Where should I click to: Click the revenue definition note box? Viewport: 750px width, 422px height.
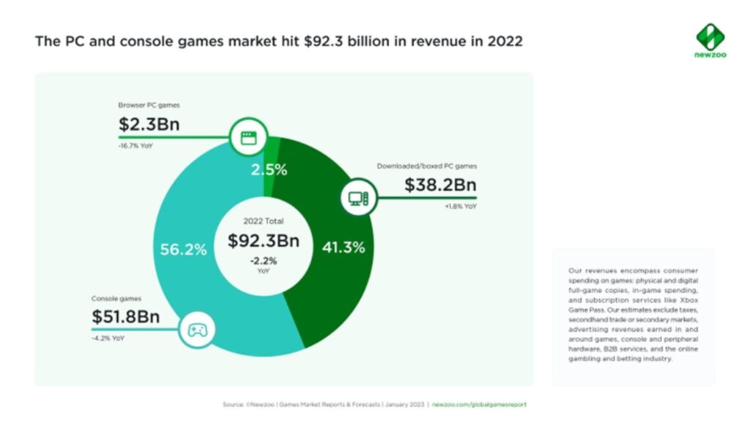pos(633,315)
